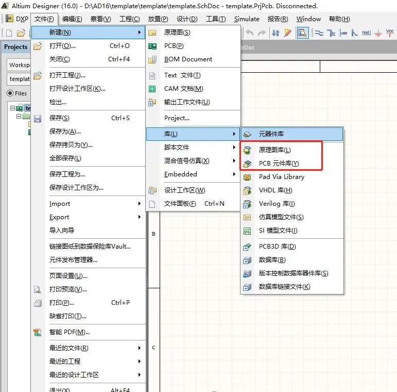Click the undo arrow icon
This screenshot has width=397, height=392.
click(x=250, y=33)
